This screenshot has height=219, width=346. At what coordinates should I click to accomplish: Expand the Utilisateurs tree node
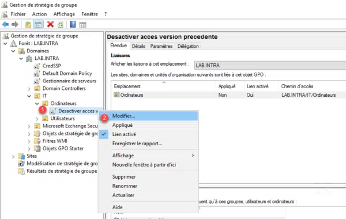(x=37, y=119)
